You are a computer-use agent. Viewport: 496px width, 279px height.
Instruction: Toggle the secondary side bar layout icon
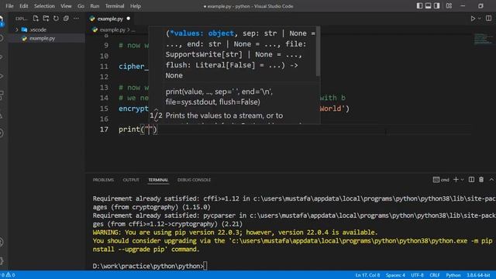(437, 5)
